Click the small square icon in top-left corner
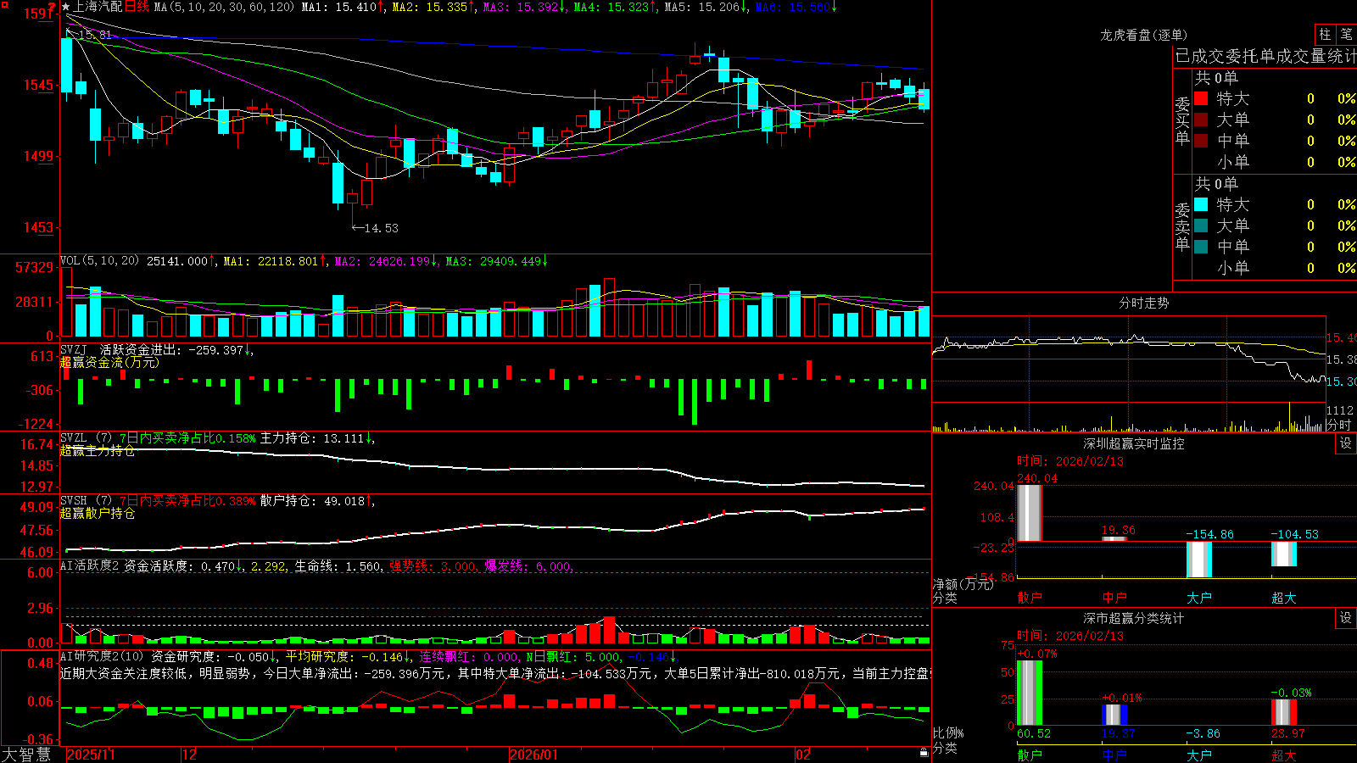 pos(3,3)
